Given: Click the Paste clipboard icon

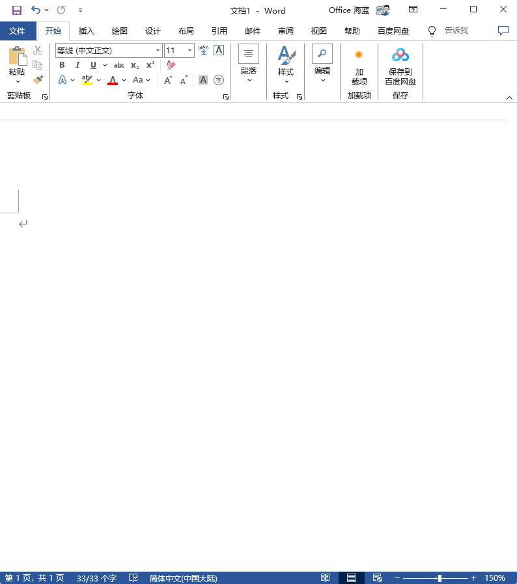Looking at the screenshot, I should coord(18,56).
